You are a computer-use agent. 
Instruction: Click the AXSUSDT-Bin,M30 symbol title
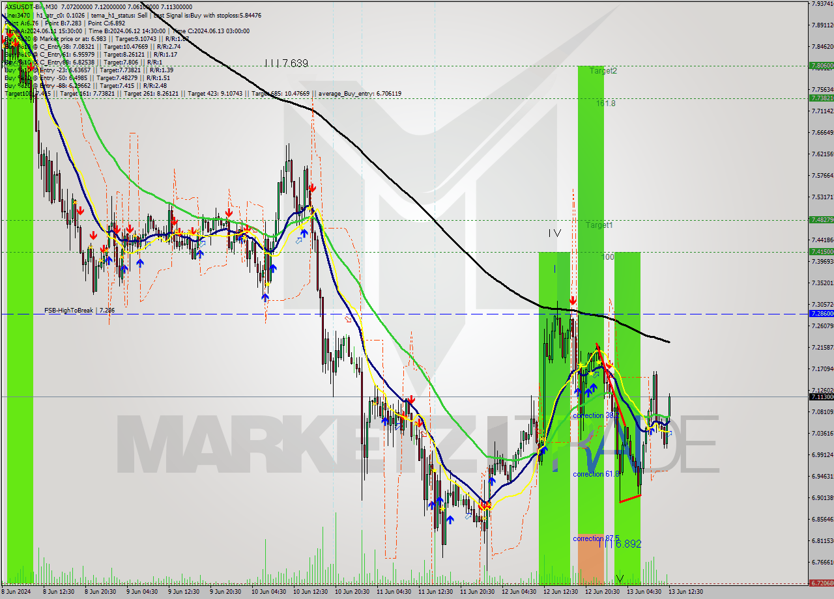(x=31, y=7)
